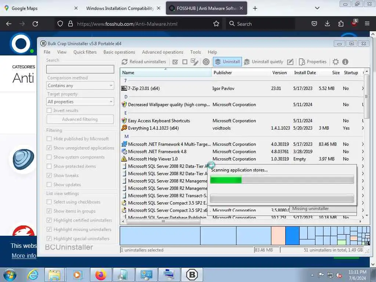Click Firefox shield tracking protection icon
Screen dimensions: 376x282
60,23
